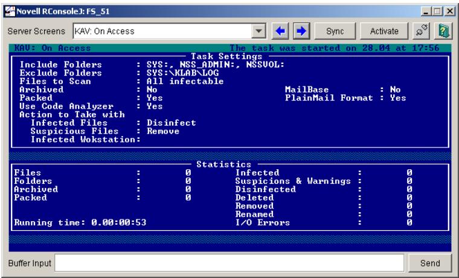Click 'Folders' statistic label
Image resolution: width=459 pixels, height=278 pixels.
tap(33, 181)
